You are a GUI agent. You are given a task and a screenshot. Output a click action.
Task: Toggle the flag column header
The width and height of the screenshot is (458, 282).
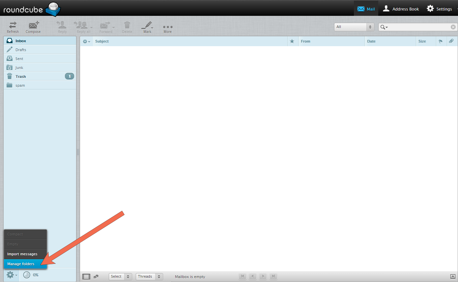[441, 41]
